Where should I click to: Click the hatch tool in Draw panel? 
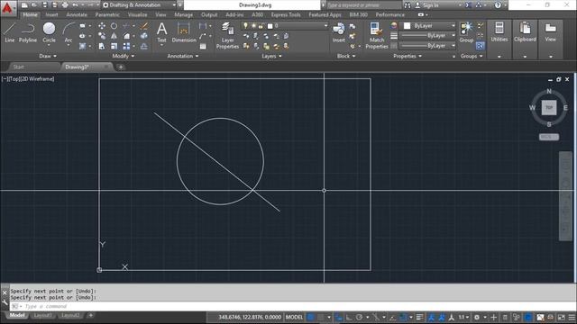coord(82,46)
